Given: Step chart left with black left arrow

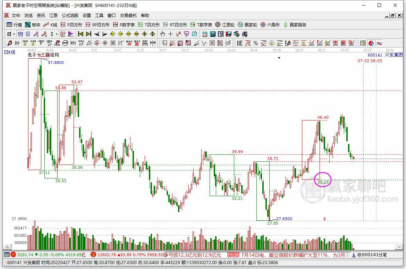Looking at the screenshot, I should pos(97,34).
